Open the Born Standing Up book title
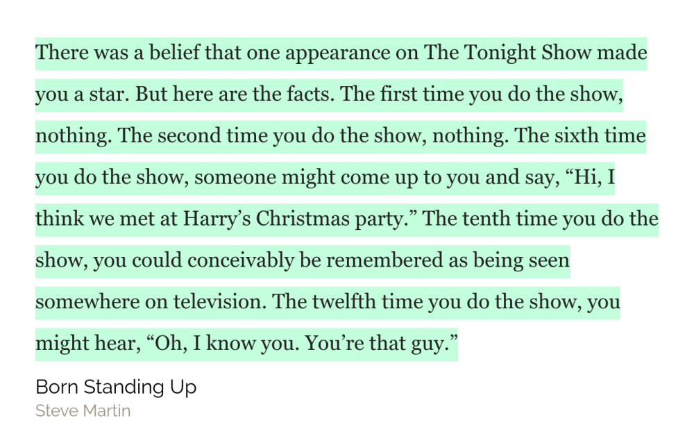Viewport: 694px width, 434px height. coord(116,387)
